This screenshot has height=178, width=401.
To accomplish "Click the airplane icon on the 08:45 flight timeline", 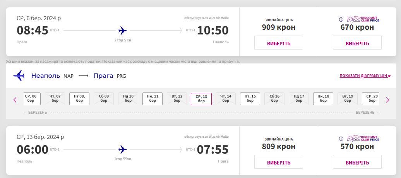I will [x=122, y=30].
